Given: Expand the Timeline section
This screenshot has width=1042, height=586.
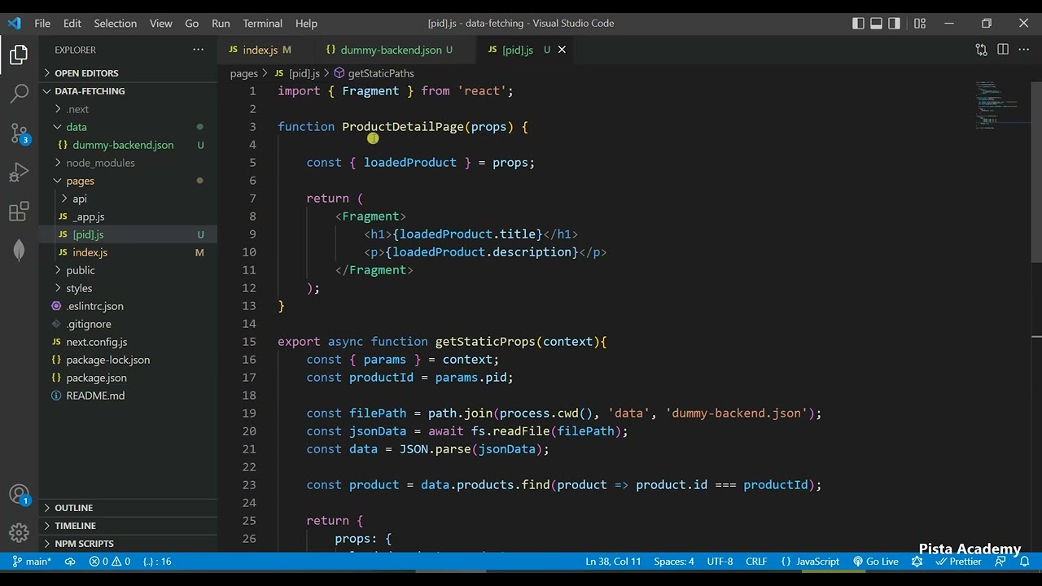Looking at the screenshot, I should 128,526.
